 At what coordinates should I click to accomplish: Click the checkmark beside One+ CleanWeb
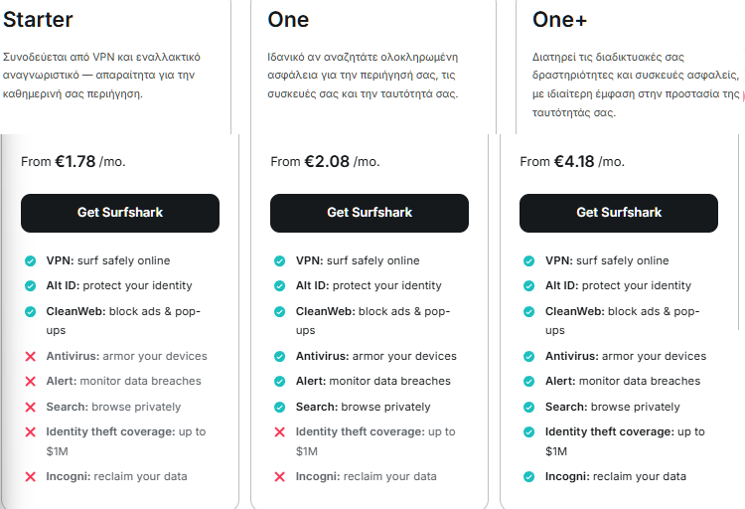(529, 311)
